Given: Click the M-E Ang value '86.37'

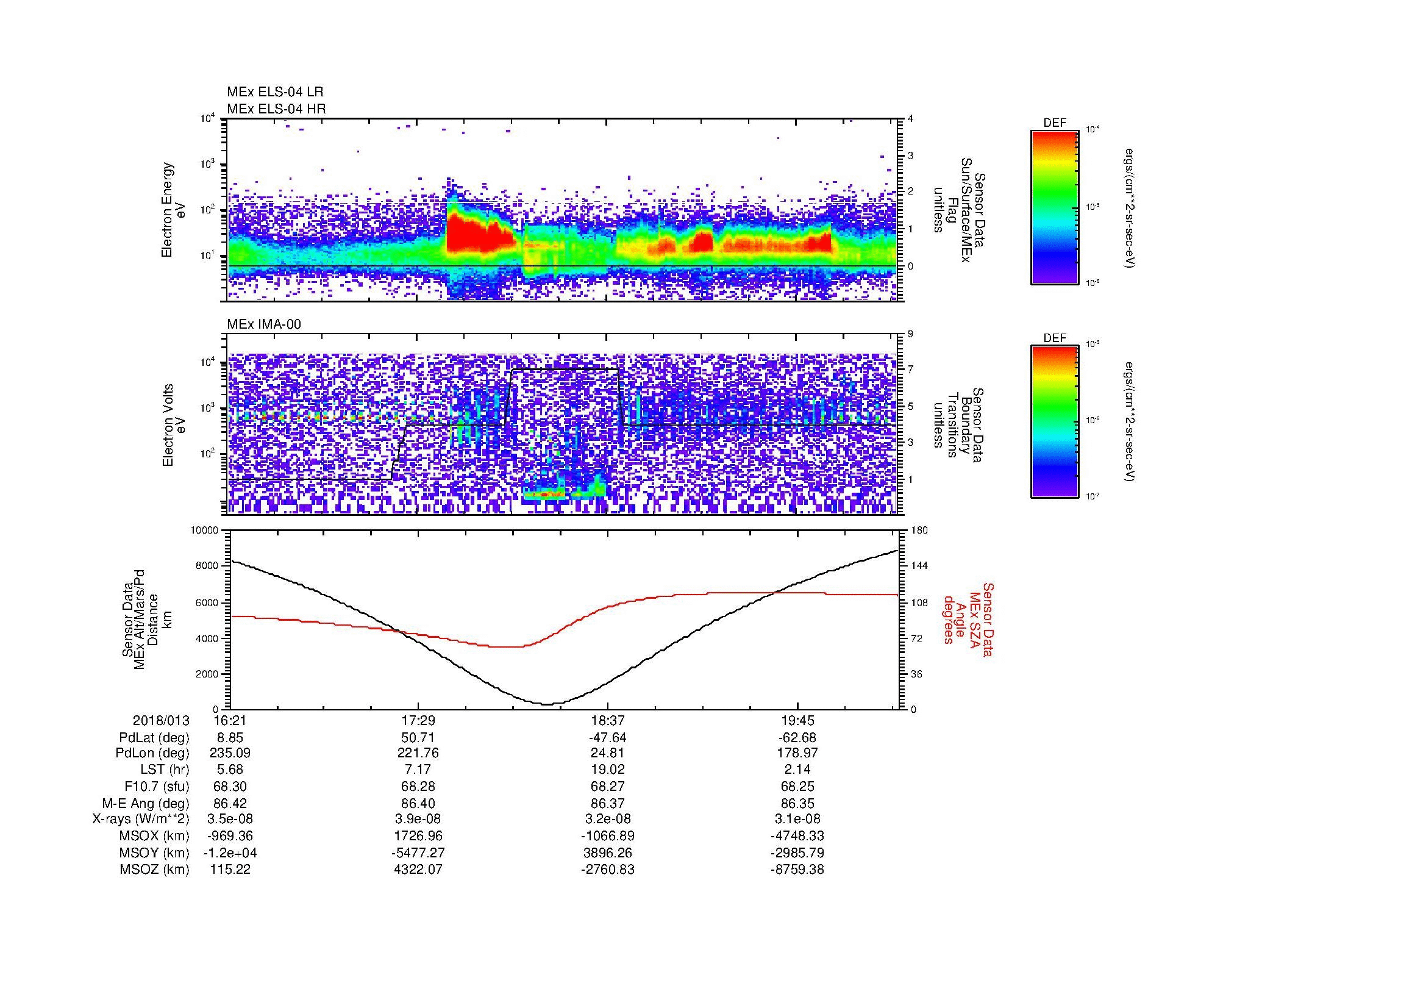Looking at the screenshot, I should (x=607, y=803).
